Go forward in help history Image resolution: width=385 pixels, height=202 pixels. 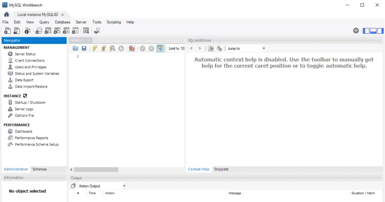tap(200, 49)
